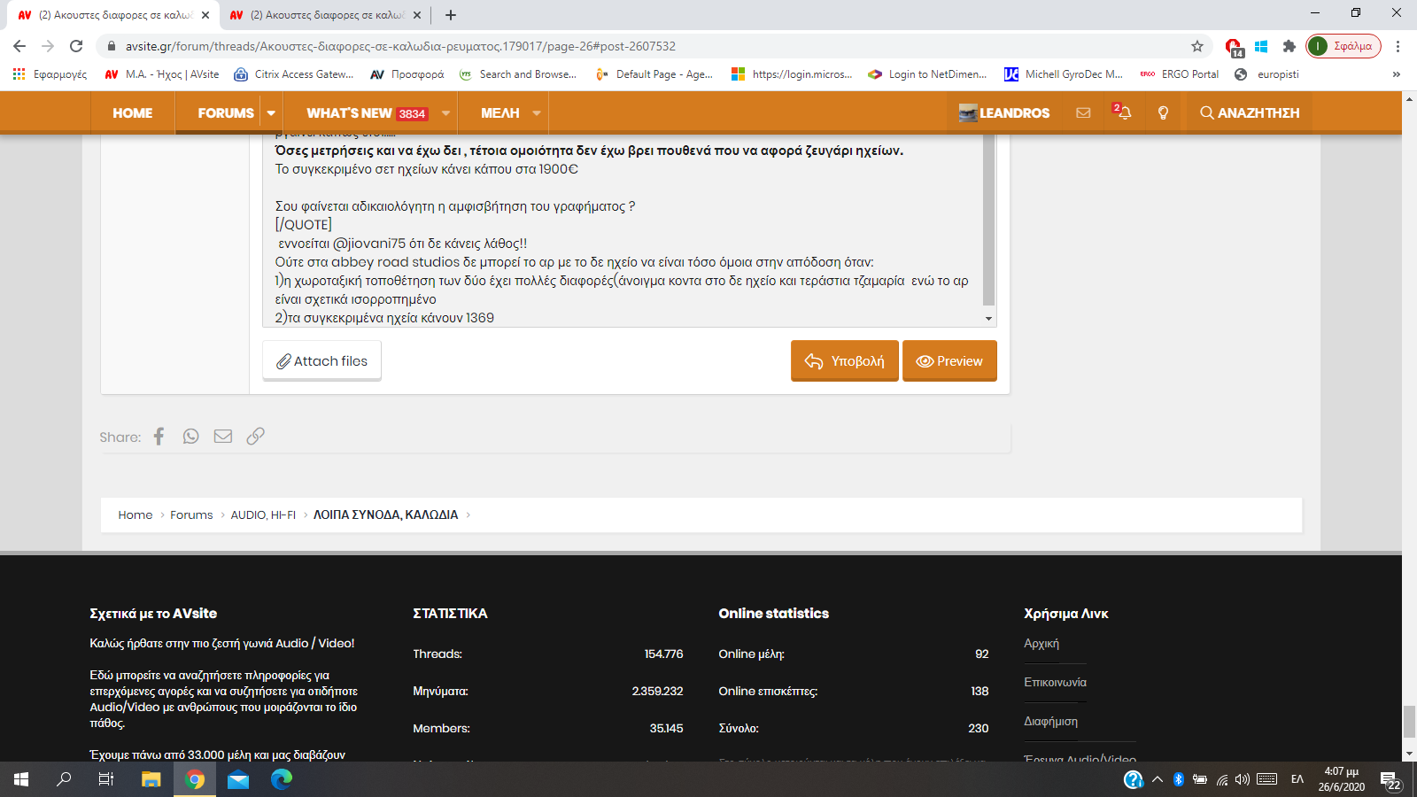Open ERGO Portal bookmark
Screen dimensions: 1417x797
(1180, 74)
